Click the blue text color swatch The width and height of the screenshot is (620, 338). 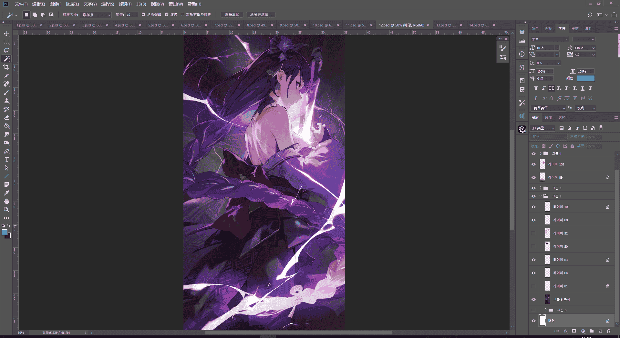click(585, 78)
